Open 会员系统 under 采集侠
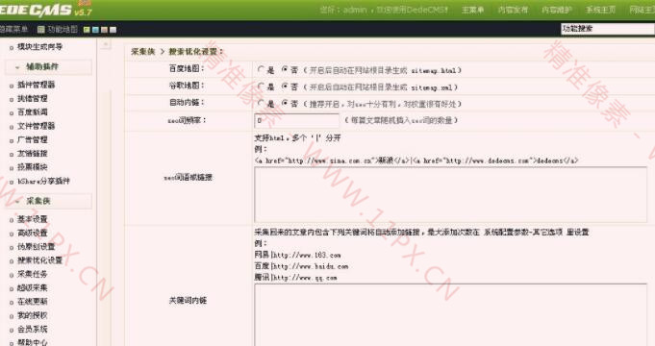Viewport: 655px width, 346px height. coord(32,329)
